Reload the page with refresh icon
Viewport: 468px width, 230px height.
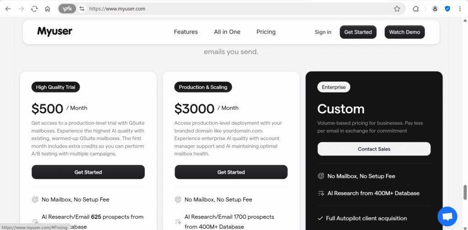click(x=34, y=9)
